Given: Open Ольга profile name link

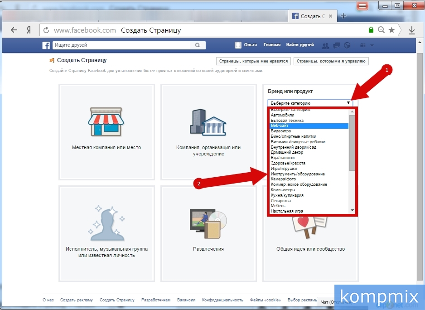Looking at the screenshot, I should (251, 45).
